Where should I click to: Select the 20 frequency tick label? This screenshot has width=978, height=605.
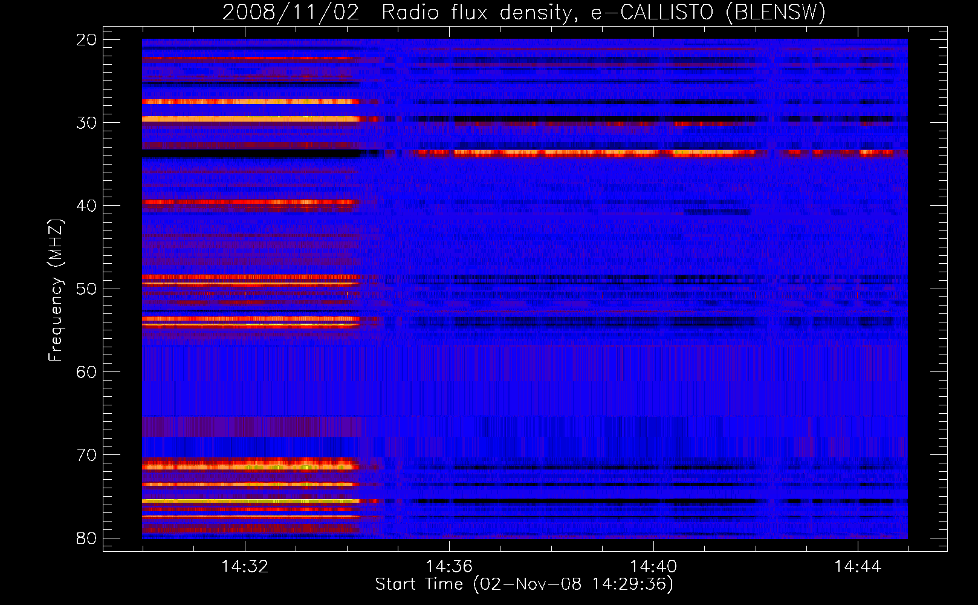tap(86, 40)
